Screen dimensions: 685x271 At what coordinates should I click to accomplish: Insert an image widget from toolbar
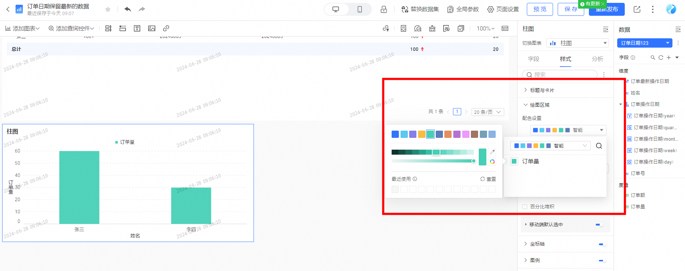coord(152,28)
